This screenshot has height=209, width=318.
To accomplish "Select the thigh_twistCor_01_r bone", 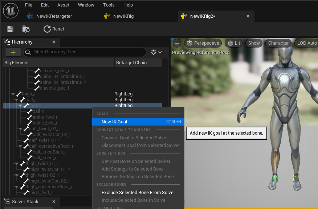I will point(49,169).
